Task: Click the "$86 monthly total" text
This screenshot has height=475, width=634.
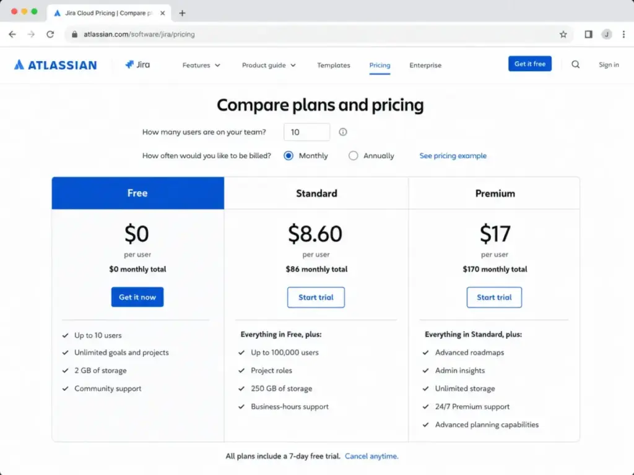Action: tap(316, 269)
